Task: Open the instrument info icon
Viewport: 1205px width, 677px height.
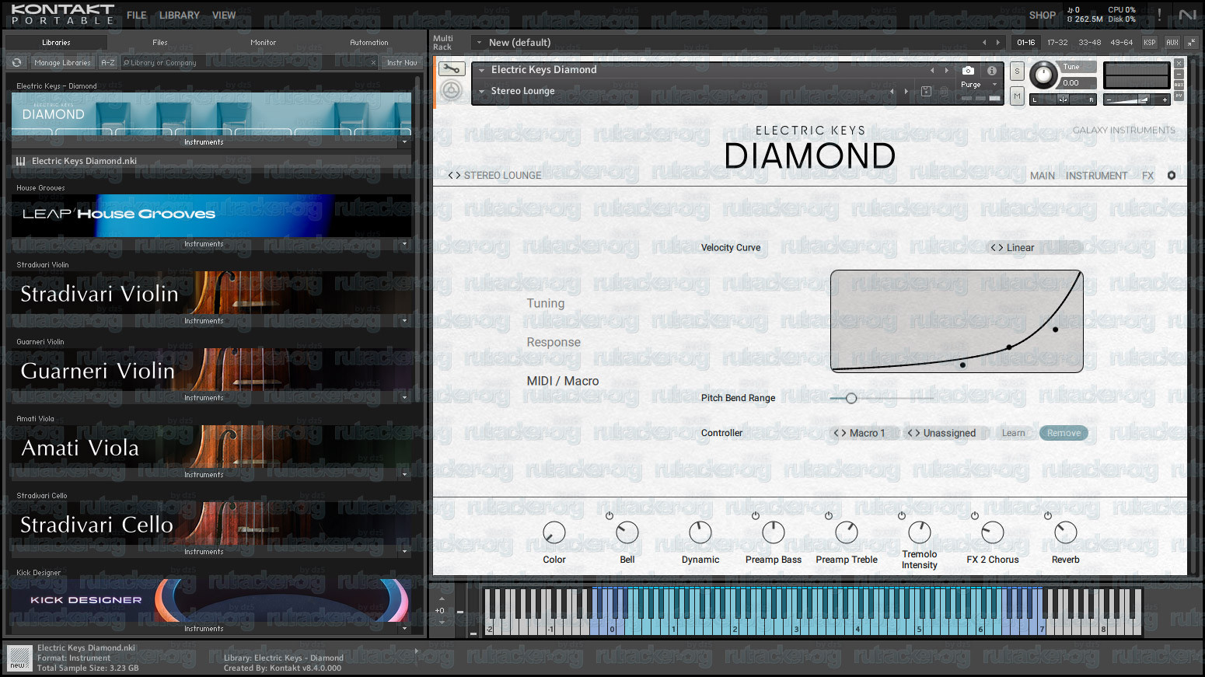Action: tap(992, 70)
